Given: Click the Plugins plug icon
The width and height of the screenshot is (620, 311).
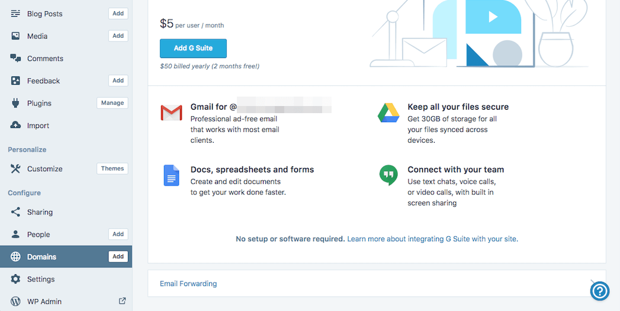Looking at the screenshot, I should coord(15,103).
